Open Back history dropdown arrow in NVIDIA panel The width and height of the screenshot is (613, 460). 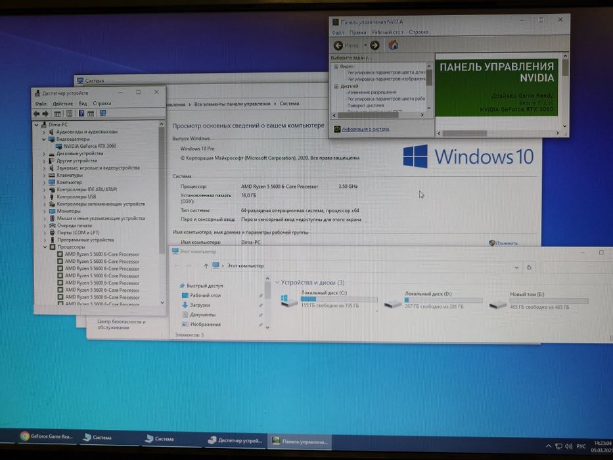pyautogui.click(x=365, y=45)
